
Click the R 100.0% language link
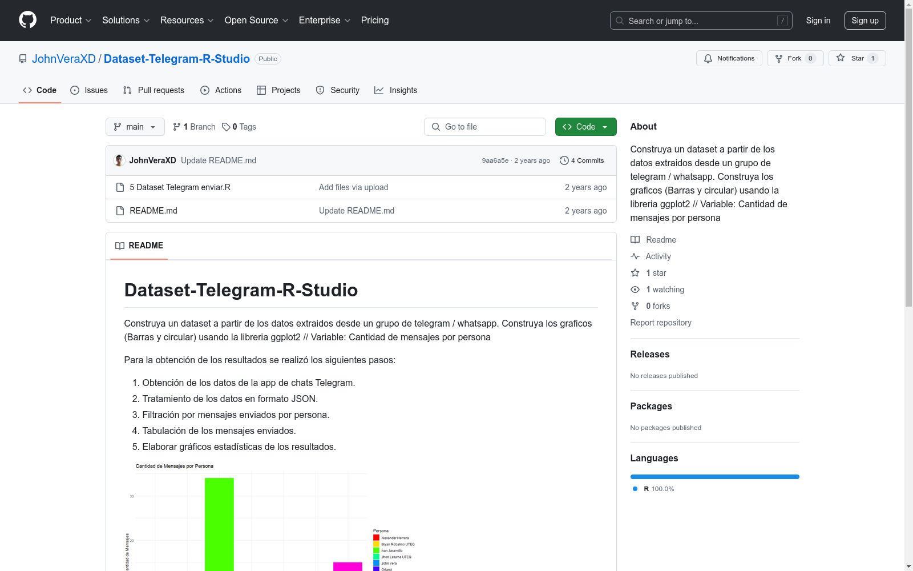tap(653, 489)
